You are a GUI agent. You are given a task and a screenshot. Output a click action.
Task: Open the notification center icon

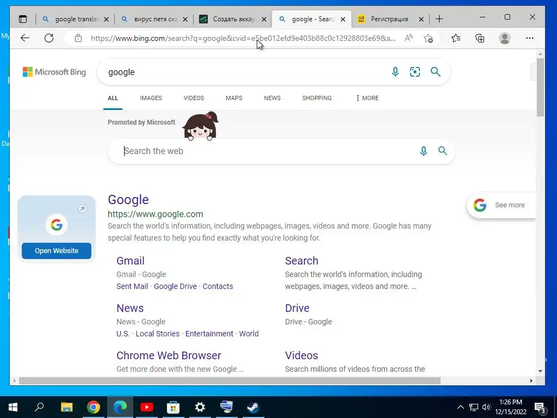[540, 408]
